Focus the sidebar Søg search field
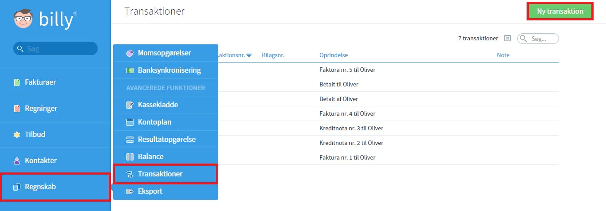 point(55,48)
